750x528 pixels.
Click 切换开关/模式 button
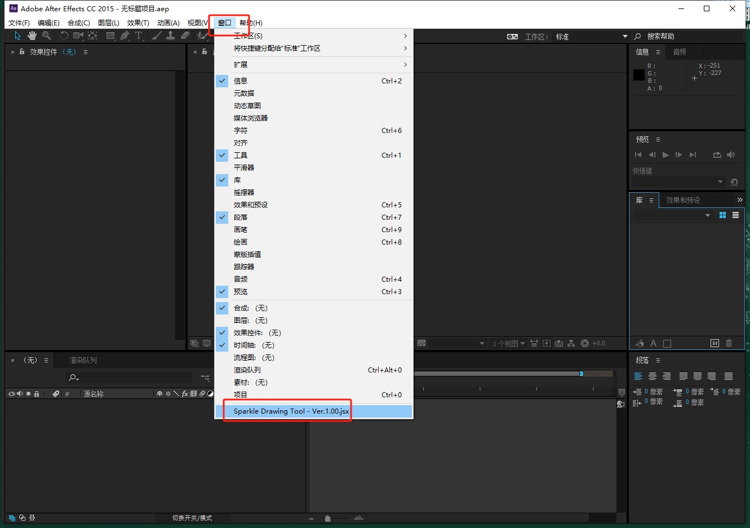tap(192, 518)
